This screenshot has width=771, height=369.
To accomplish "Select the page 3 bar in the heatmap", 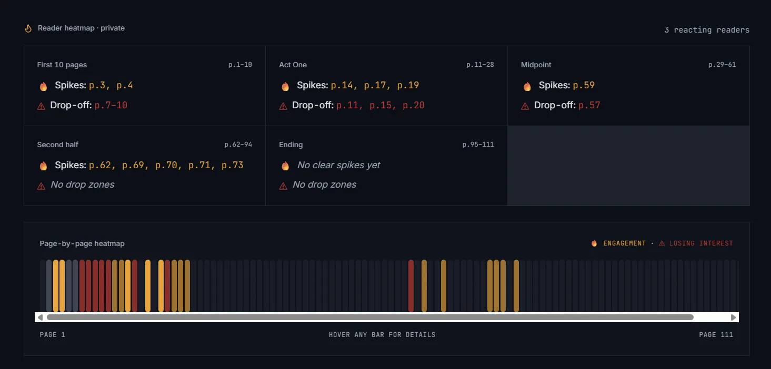I will (x=56, y=285).
